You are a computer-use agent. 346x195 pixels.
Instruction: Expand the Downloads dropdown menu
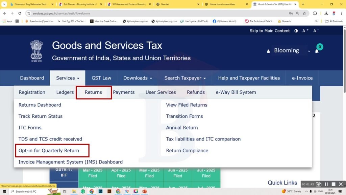[x=138, y=78]
